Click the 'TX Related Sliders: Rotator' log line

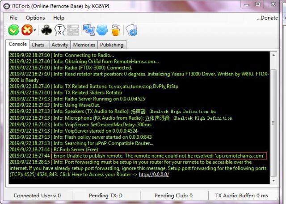pyautogui.click(x=66, y=92)
